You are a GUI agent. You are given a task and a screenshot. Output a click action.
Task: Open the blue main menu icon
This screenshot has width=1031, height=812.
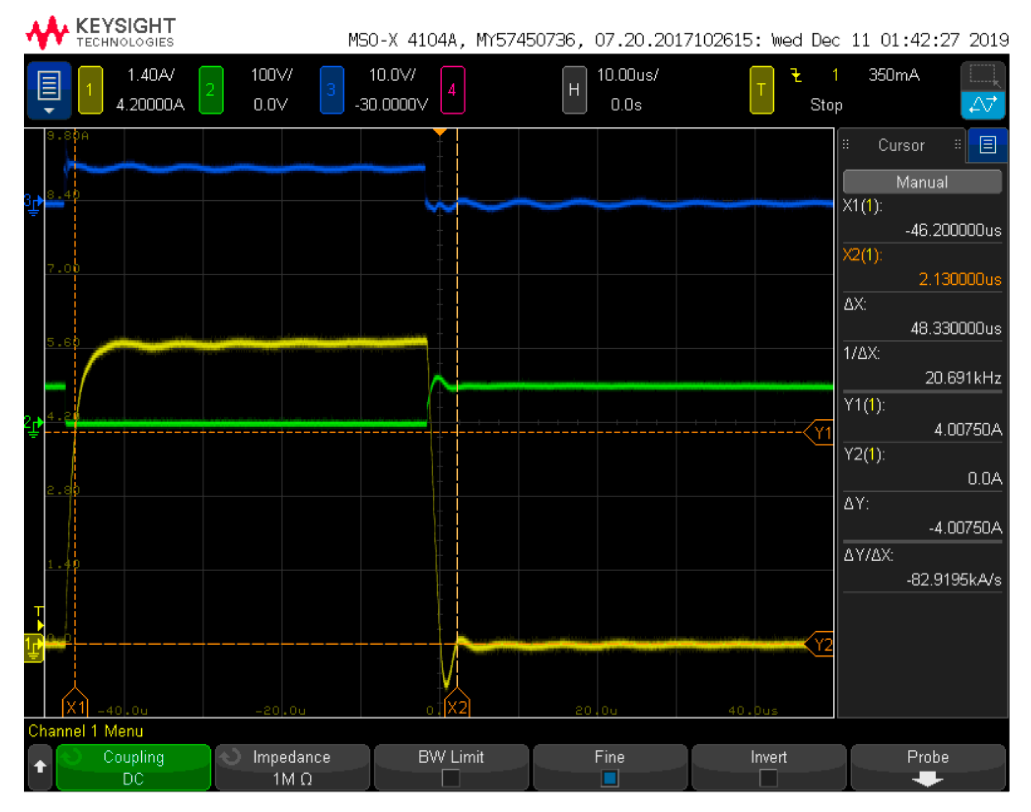tap(49, 90)
